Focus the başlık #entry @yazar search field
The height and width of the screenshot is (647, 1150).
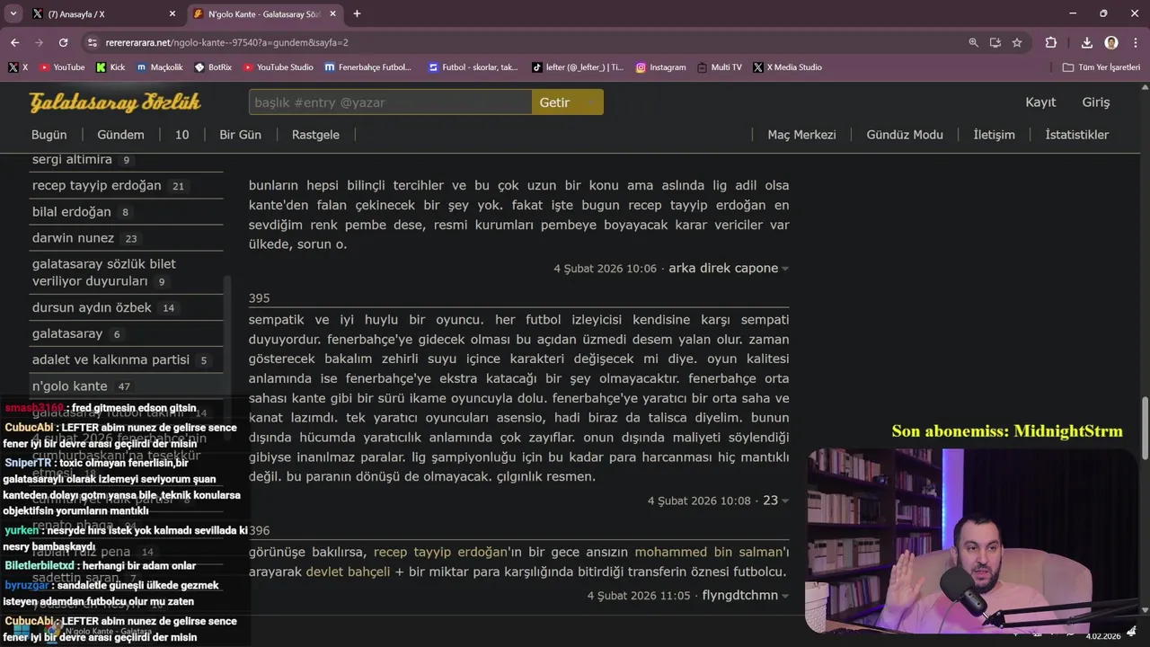click(390, 102)
